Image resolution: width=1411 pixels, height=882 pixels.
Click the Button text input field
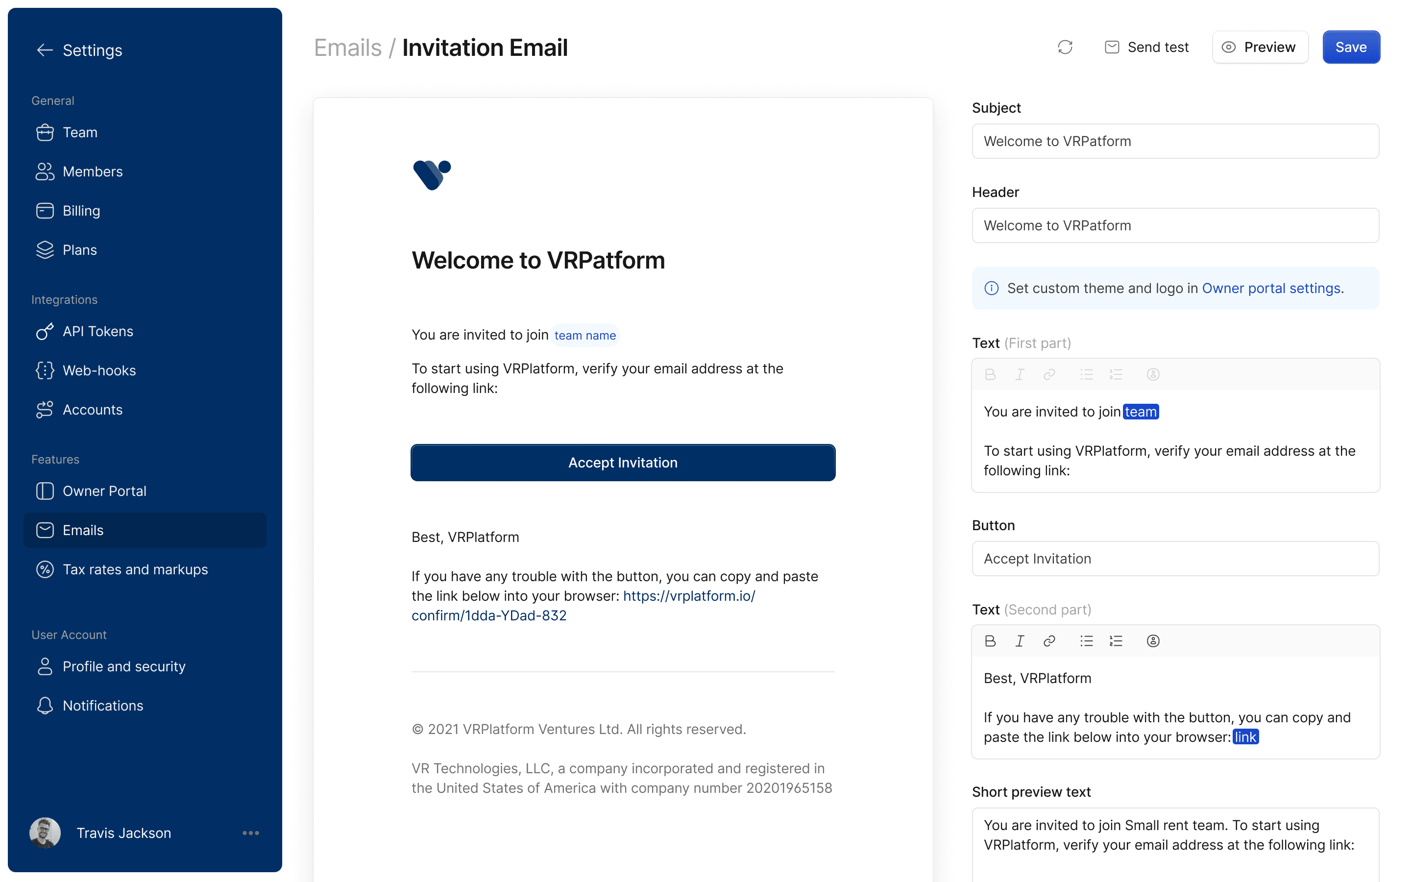pyautogui.click(x=1175, y=559)
